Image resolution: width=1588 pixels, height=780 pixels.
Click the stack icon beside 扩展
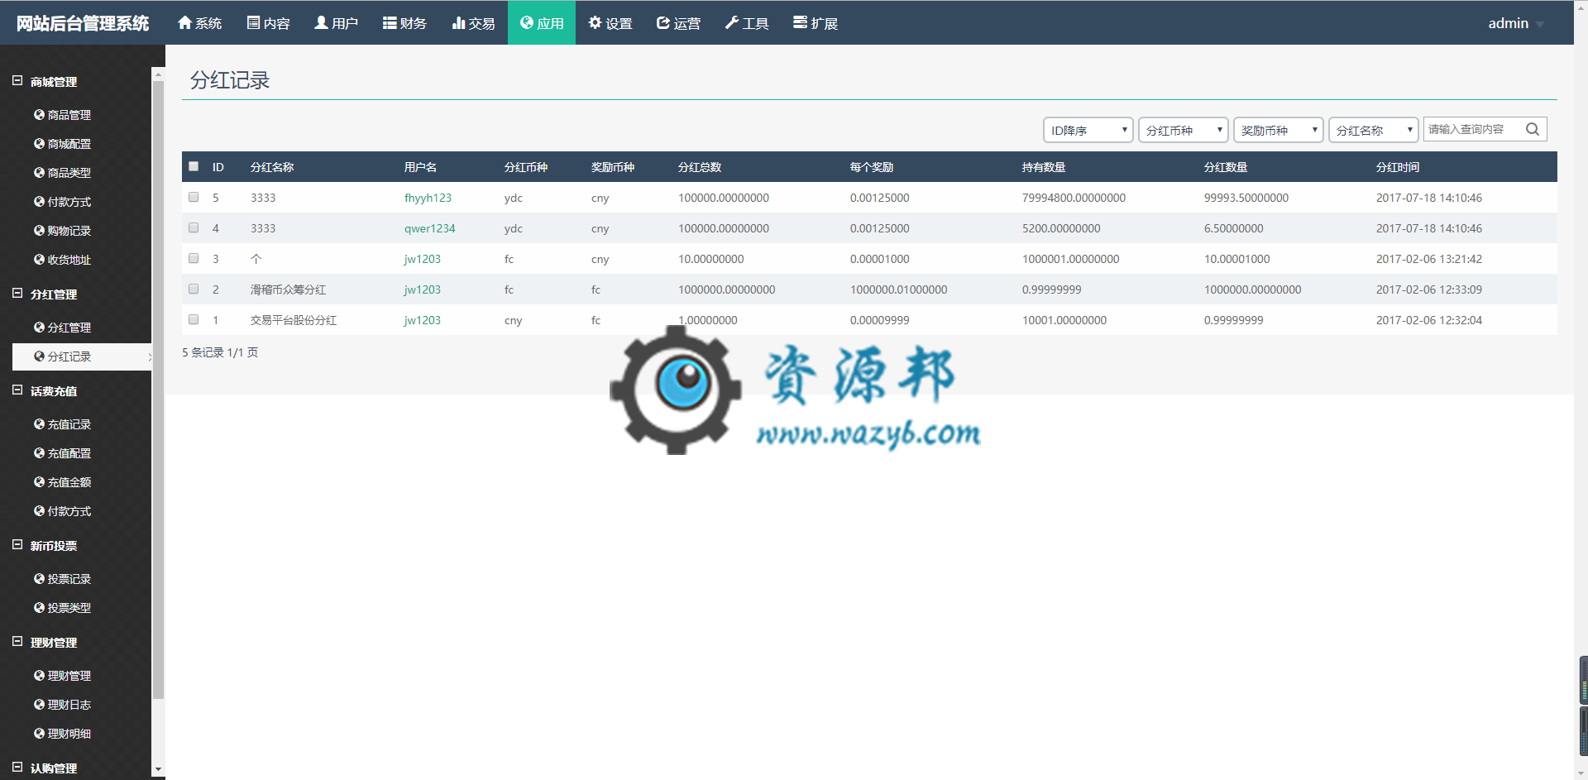tap(800, 22)
